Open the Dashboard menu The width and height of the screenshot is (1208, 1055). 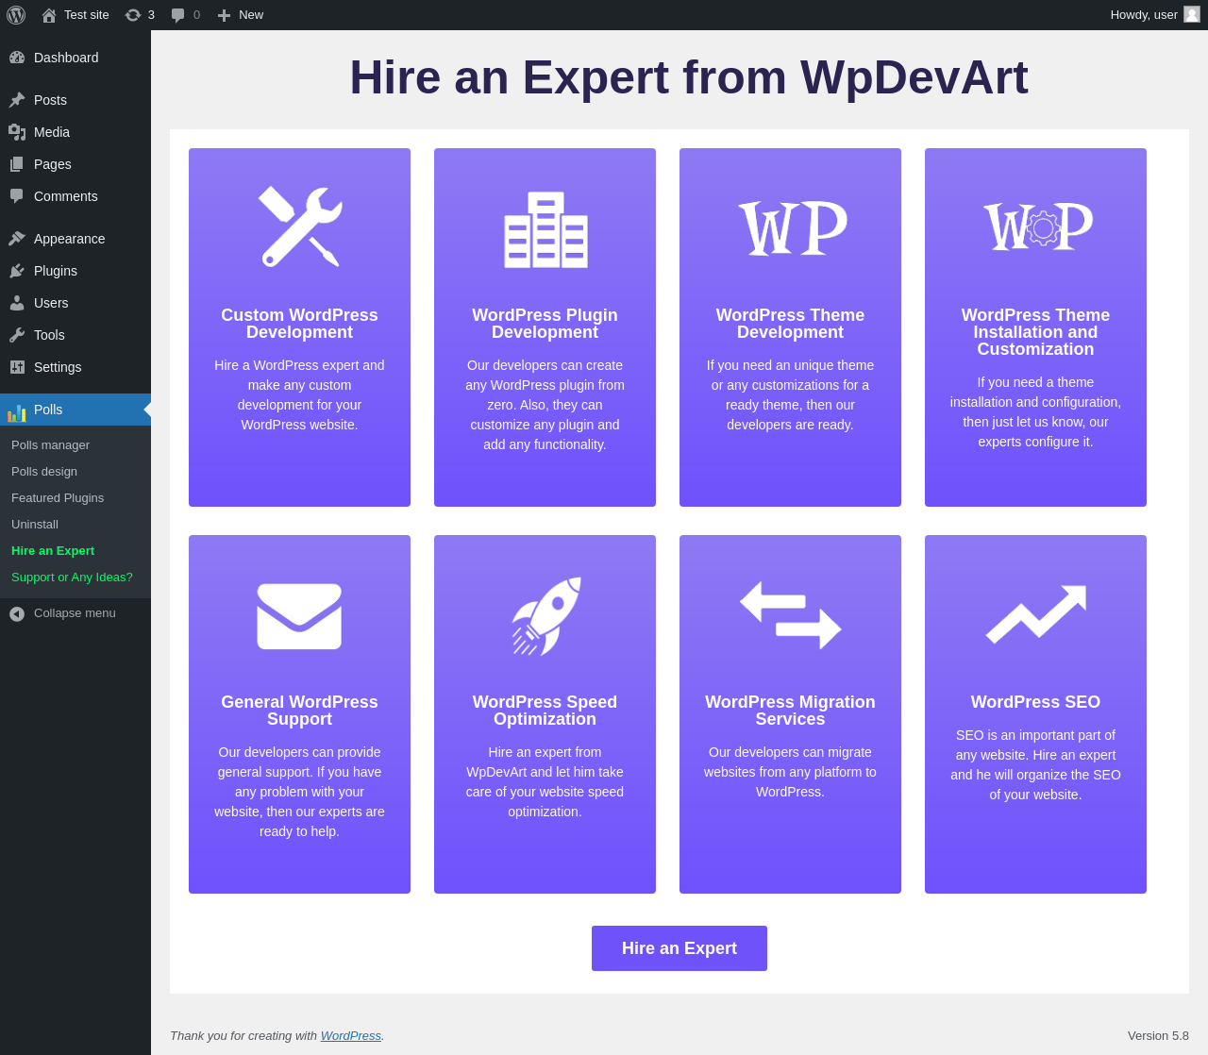tap(75, 58)
